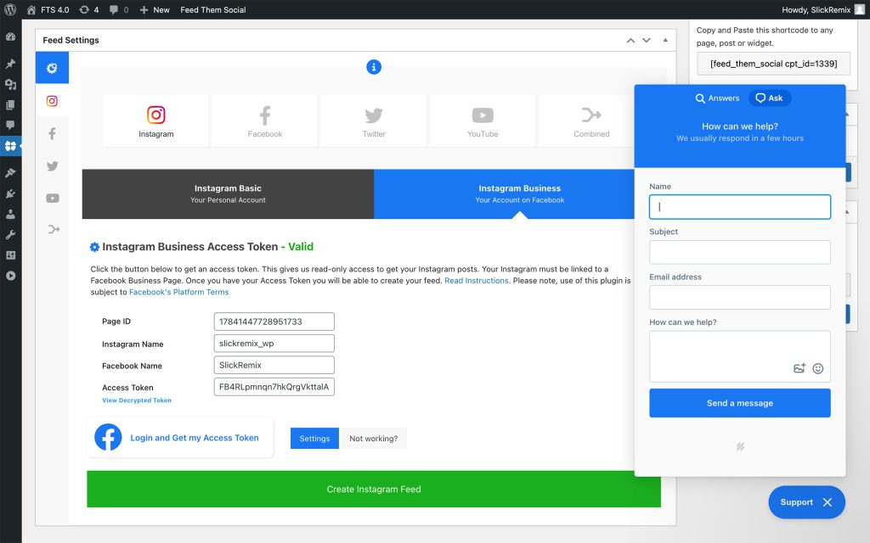Collapse the WordPress admin sidebar
870x543 pixels.
coord(10,276)
